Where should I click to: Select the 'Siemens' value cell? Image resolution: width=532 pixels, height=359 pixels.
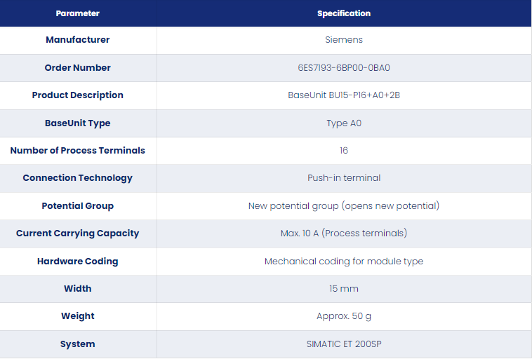click(x=344, y=40)
